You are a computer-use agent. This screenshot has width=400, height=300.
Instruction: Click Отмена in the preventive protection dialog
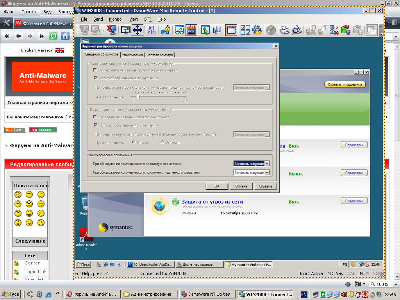click(241, 186)
